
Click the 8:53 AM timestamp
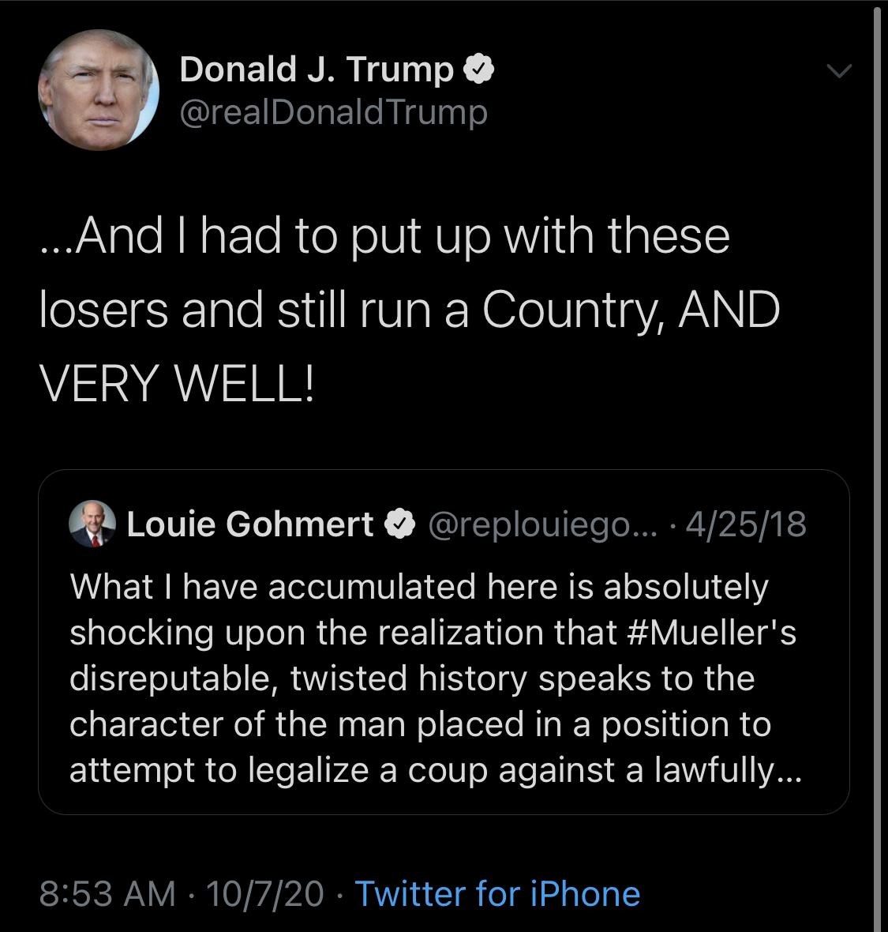coord(107,894)
